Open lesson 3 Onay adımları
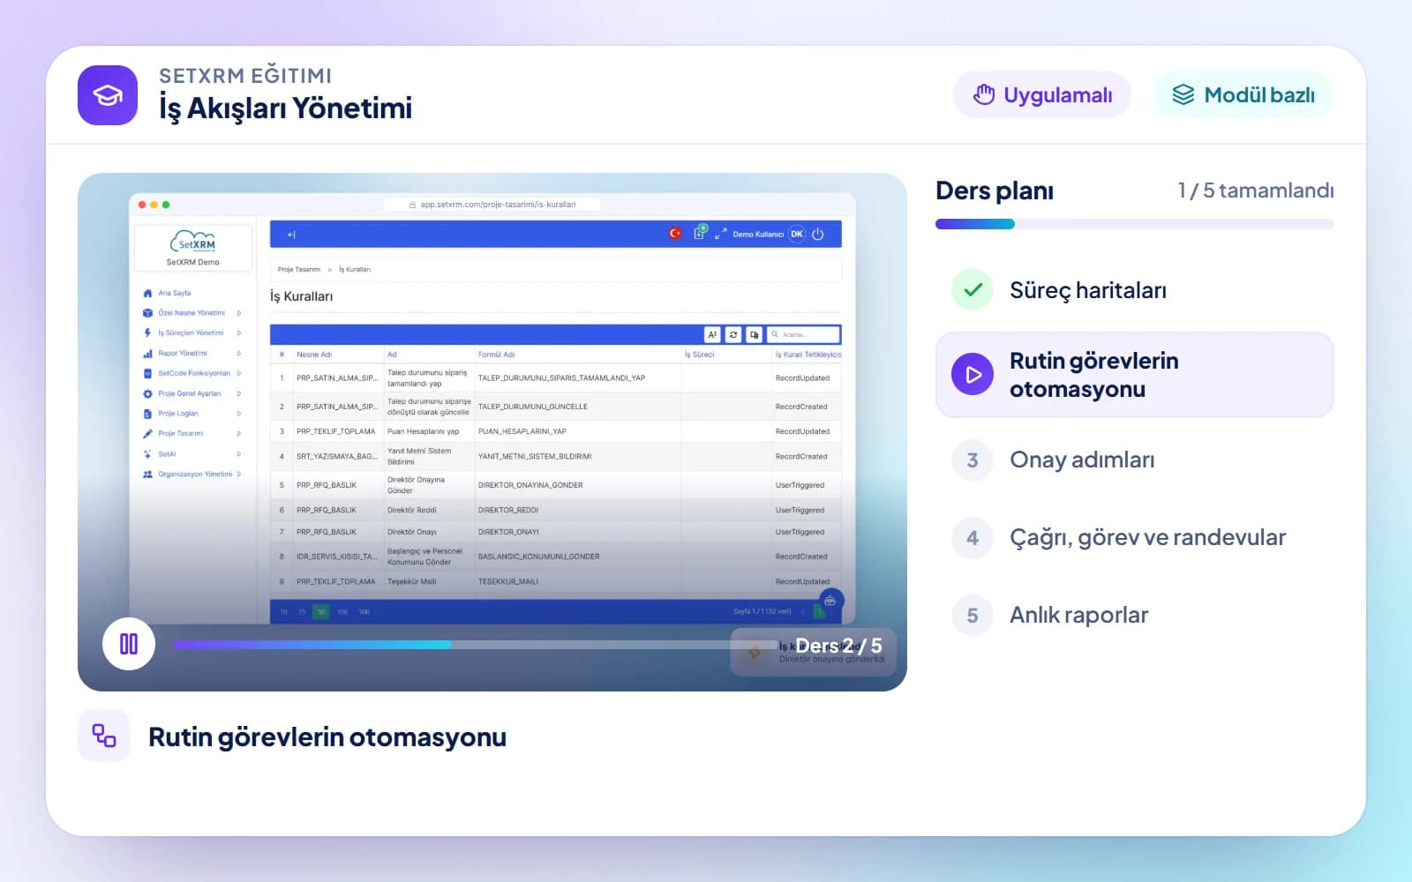This screenshot has width=1412, height=882. click(1134, 460)
